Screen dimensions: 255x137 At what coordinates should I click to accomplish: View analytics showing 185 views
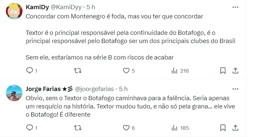175,127
